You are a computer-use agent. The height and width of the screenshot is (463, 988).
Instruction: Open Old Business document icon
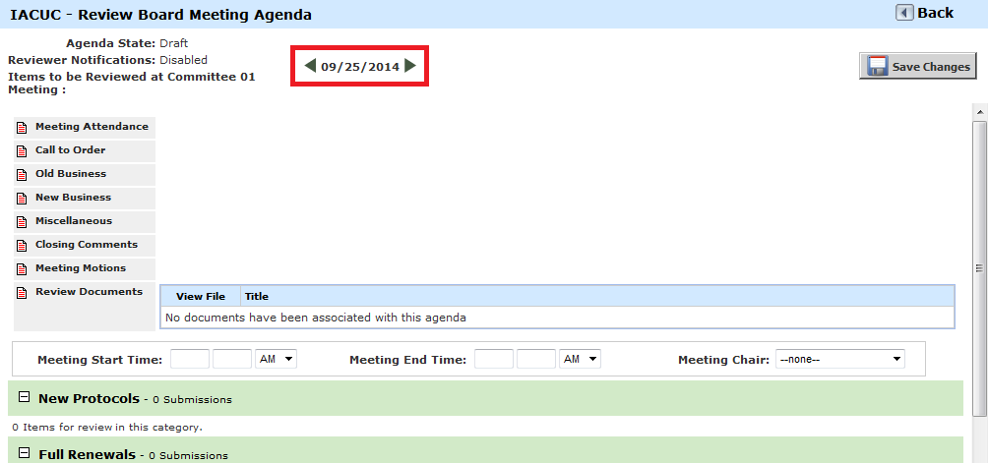pos(22,175)
